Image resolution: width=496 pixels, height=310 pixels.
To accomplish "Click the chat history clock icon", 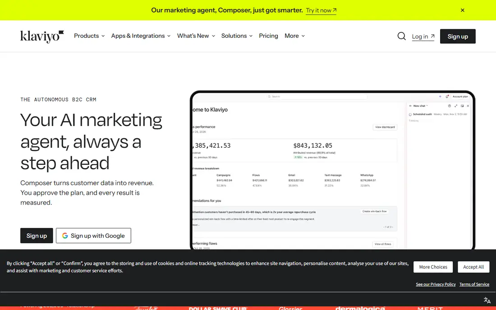I will click(x=449, y=106).
